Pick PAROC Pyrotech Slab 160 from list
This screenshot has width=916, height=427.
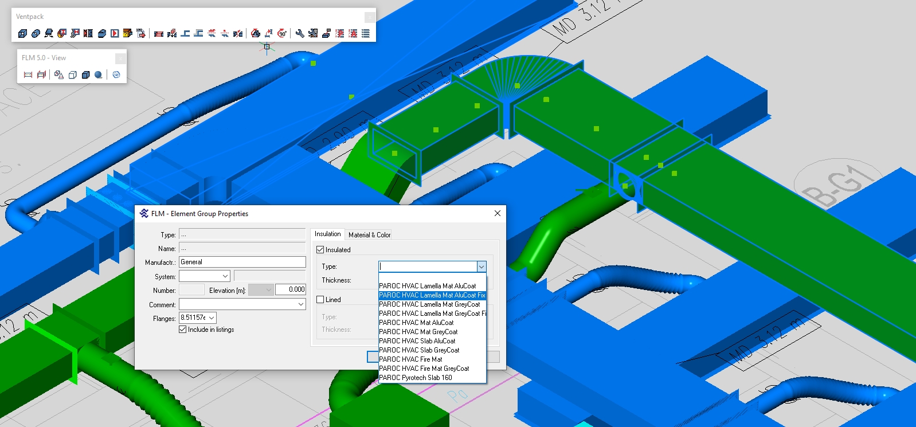pyautogui.click(x=416, y=378)
